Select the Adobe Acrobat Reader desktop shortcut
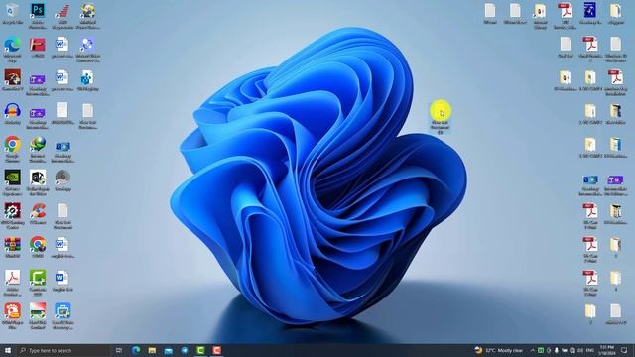The width and height of the screenshot is (635, 357). tap(13, 283)
